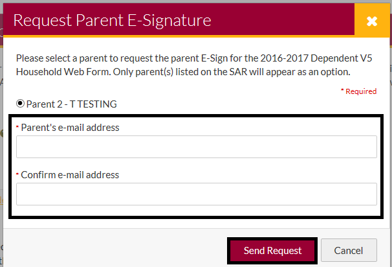The height and width of the screenshot is (267, 392).
Task: Focus the Confirm e-mail address field
Action: 196,194
